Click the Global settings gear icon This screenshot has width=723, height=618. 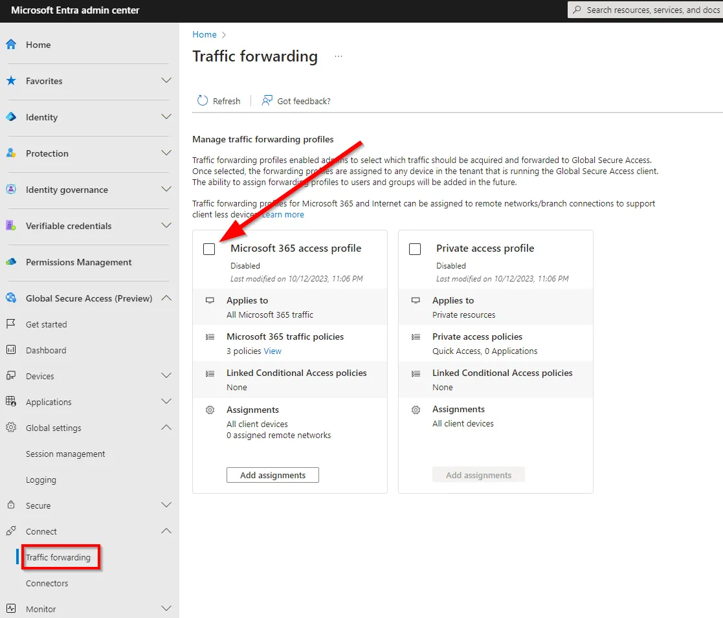click(x=11, y=427)
